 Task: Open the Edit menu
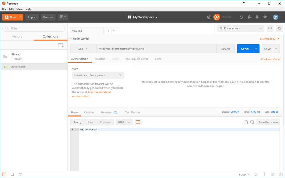[x=11, y=9]
